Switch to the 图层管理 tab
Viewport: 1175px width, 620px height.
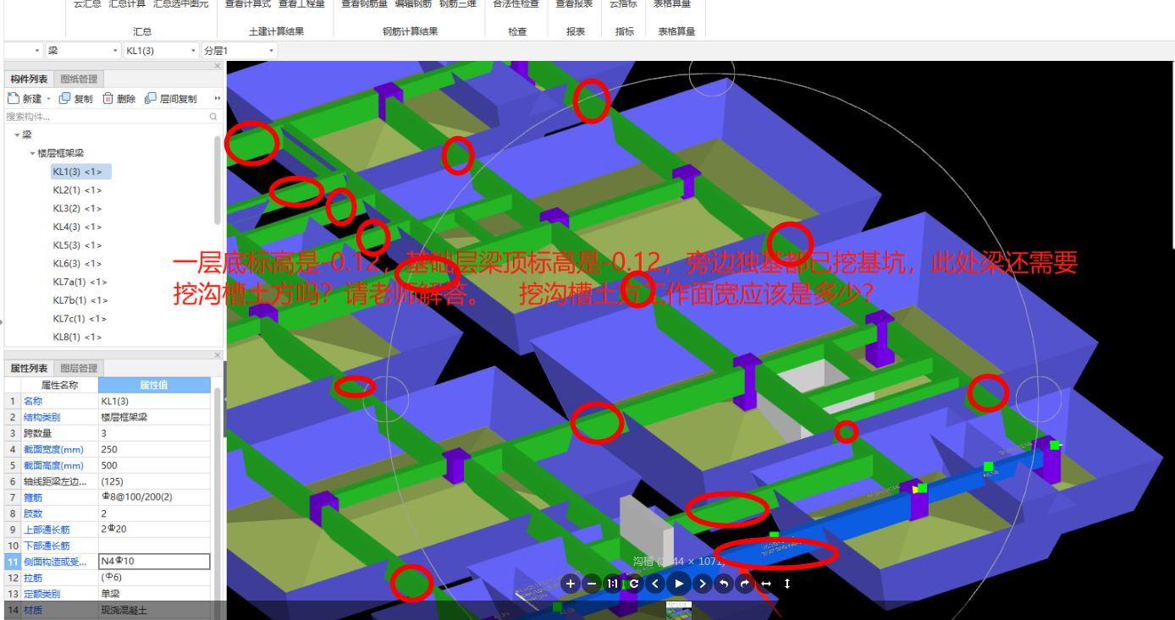pyautogui.click(x=79, y=368)
